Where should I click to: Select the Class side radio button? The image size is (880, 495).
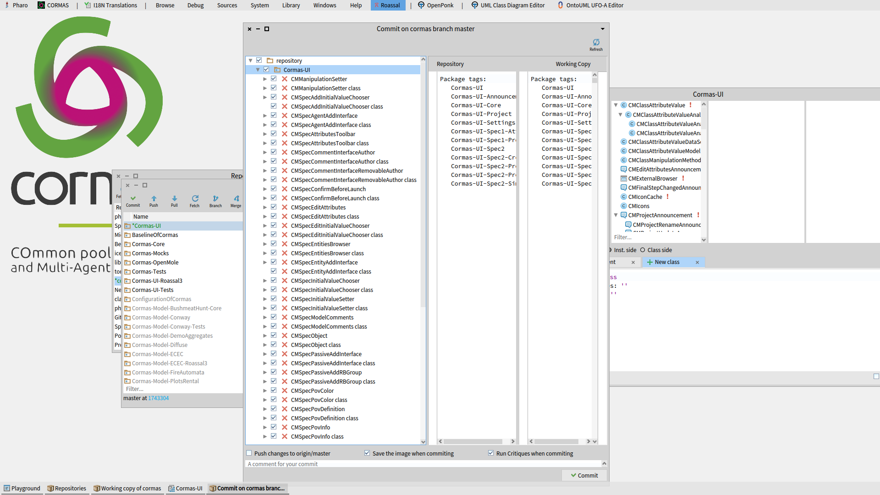coord(643,250)
